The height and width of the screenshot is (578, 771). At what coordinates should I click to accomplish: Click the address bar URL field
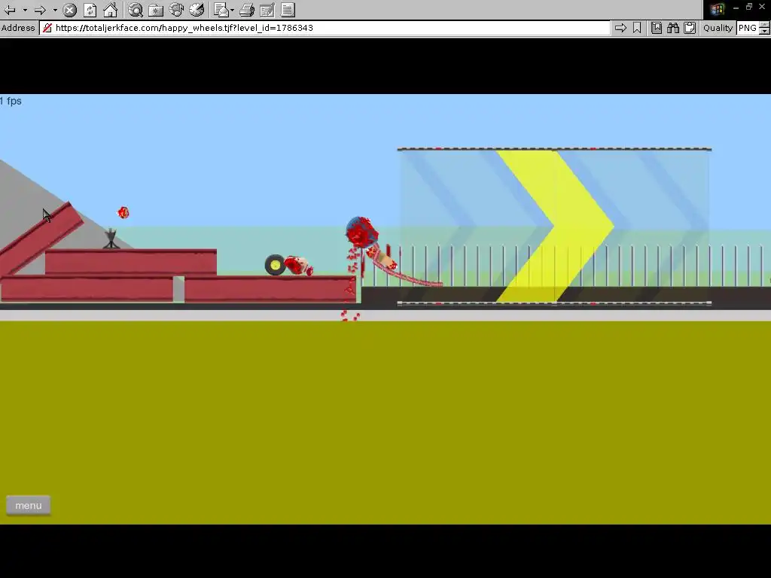[325, 28]
